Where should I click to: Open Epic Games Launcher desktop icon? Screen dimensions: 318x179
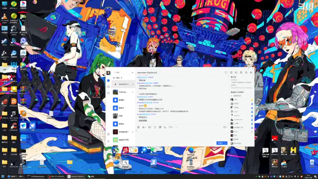coord(14,116)
